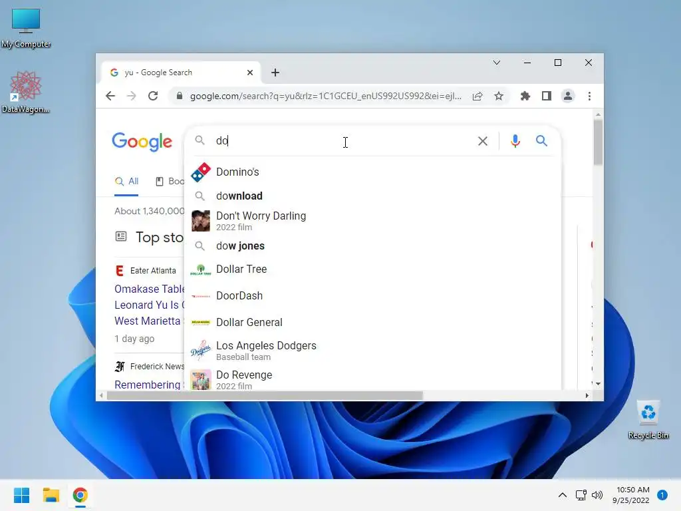The image size is (681, 511).
Task: Click the Chrome address bar URL
Action: [325, 96]
